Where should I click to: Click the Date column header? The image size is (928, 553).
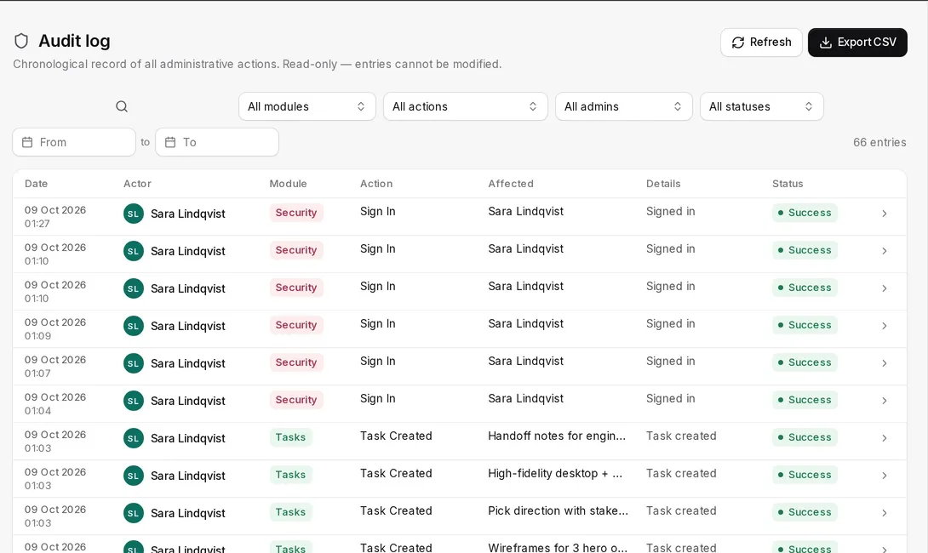click(x=36, y=184)
